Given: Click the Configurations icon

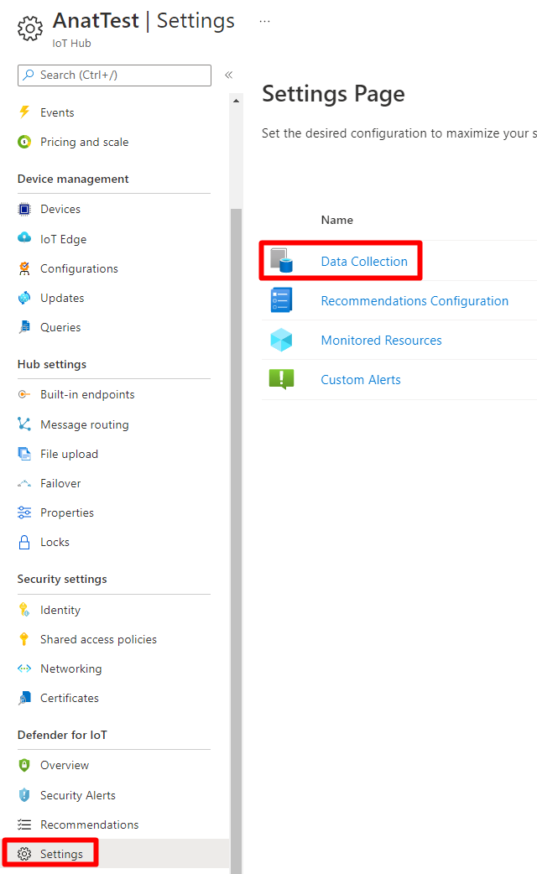Looking at the screenshot, I should pyautogui.click(x=26, y=268).
